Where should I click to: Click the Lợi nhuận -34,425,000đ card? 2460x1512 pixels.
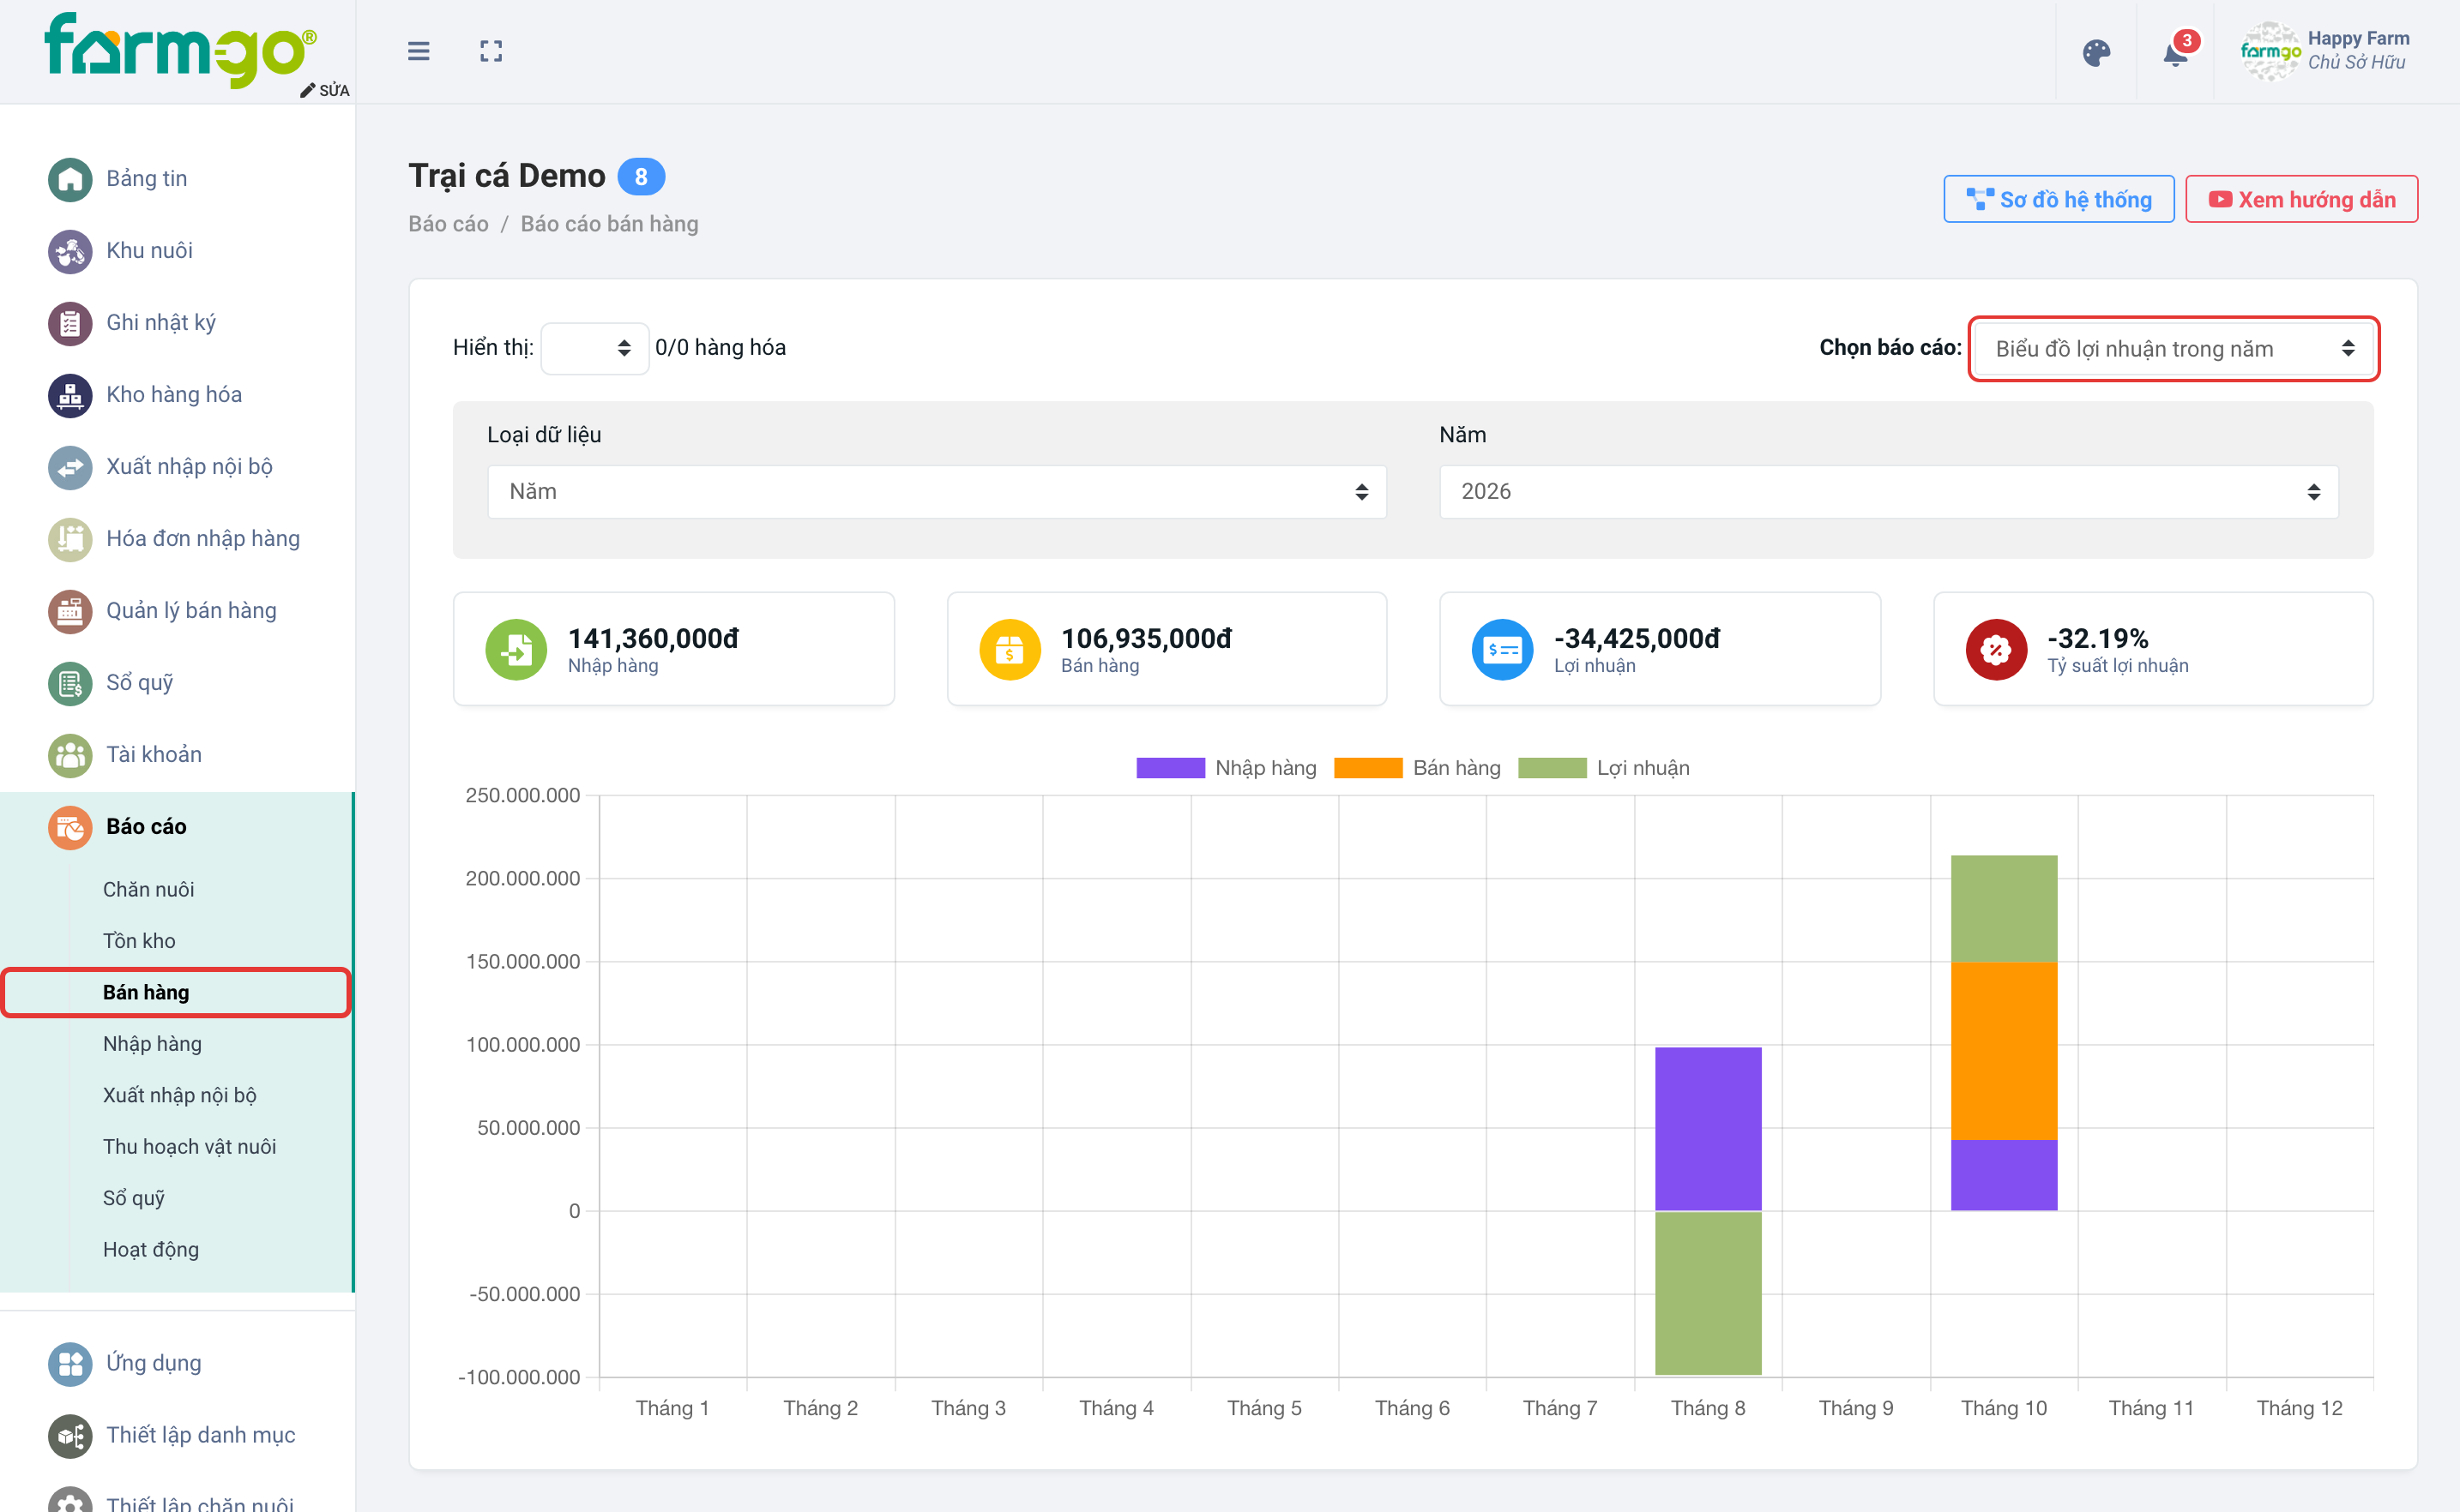[x=1660, y=648]
